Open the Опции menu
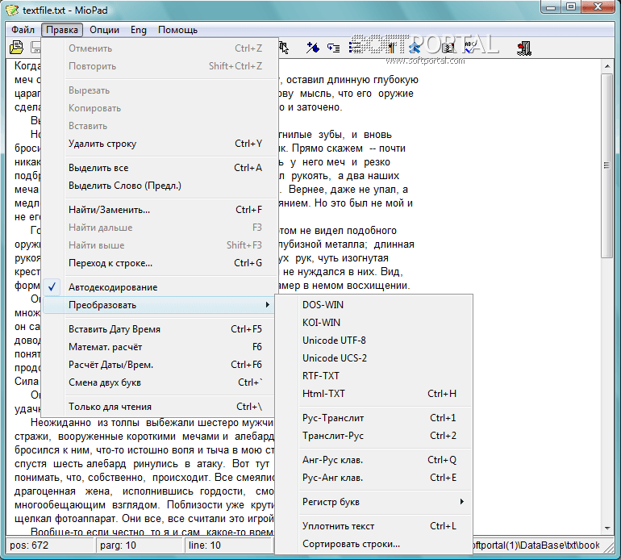621x560 pixels. (x=104, y=30)
